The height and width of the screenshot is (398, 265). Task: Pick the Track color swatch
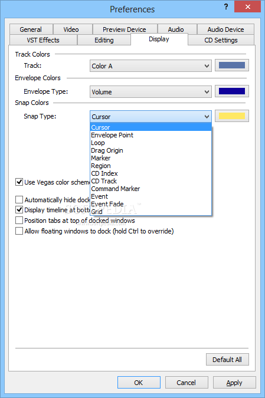pos(232,65)
